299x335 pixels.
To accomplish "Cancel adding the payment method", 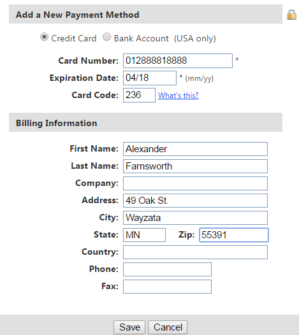I will click(168, 327).
